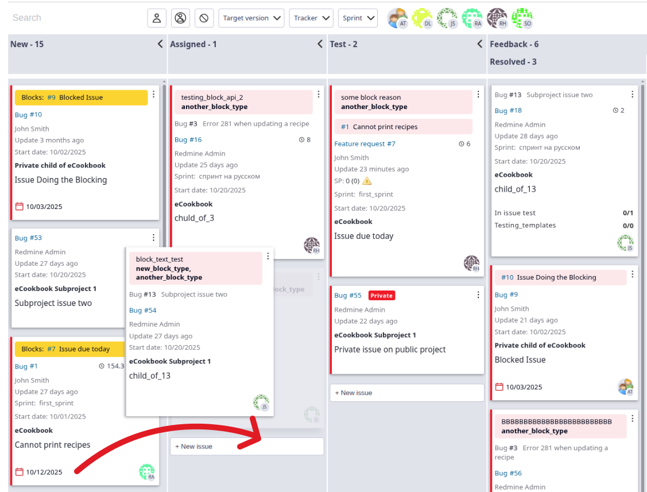
Task: Open three-dot menu on Bug #55 card
Action: coord(478,295)
